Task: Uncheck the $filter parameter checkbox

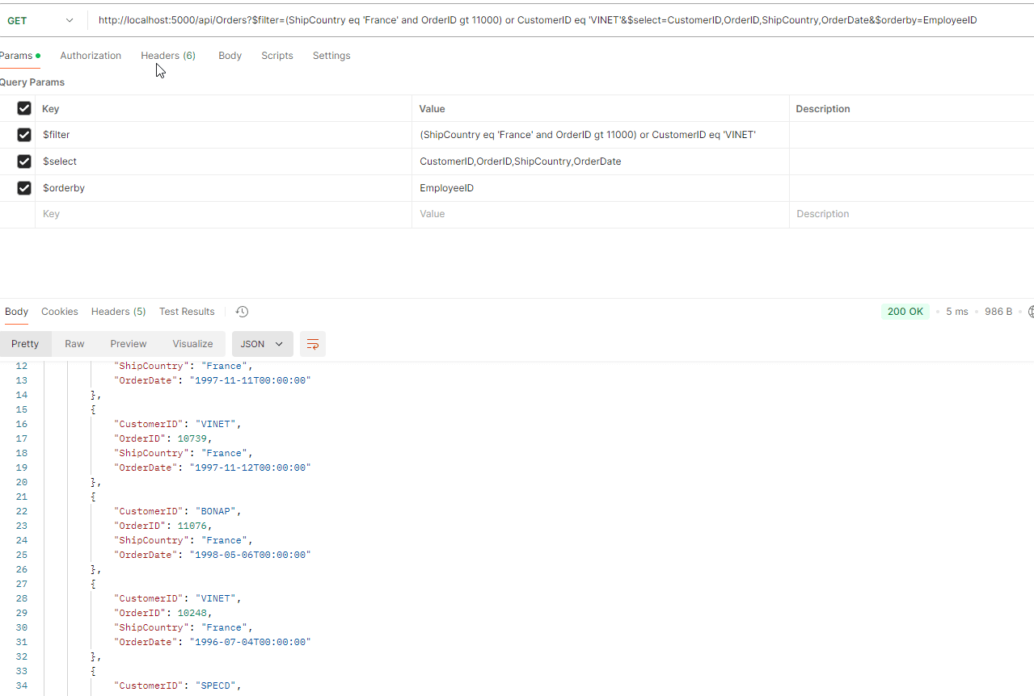Action: pos(24,135)
